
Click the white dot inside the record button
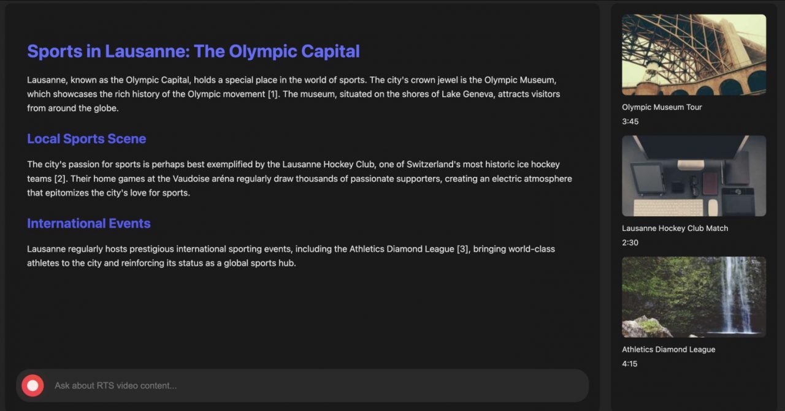[x=33, y=385]
